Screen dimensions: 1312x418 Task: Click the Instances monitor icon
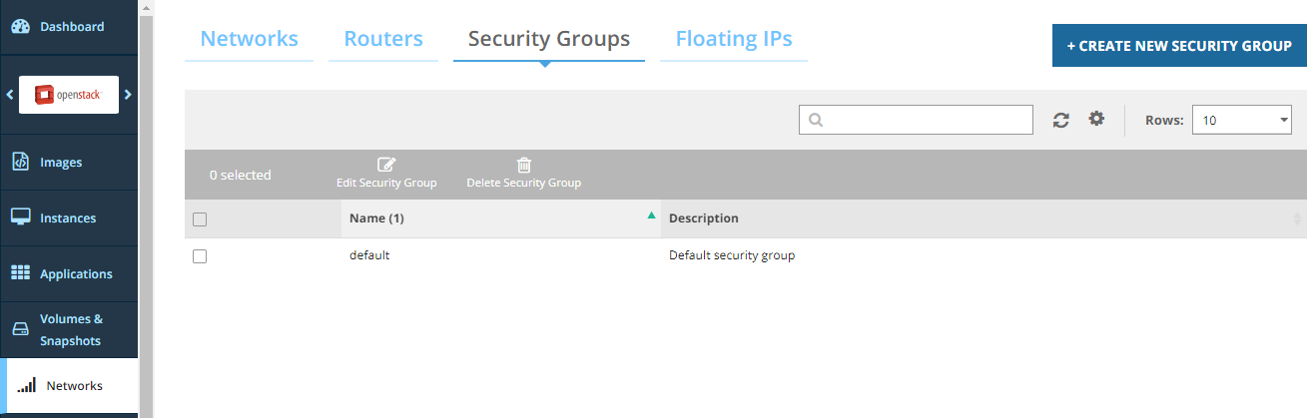[20, 217]
